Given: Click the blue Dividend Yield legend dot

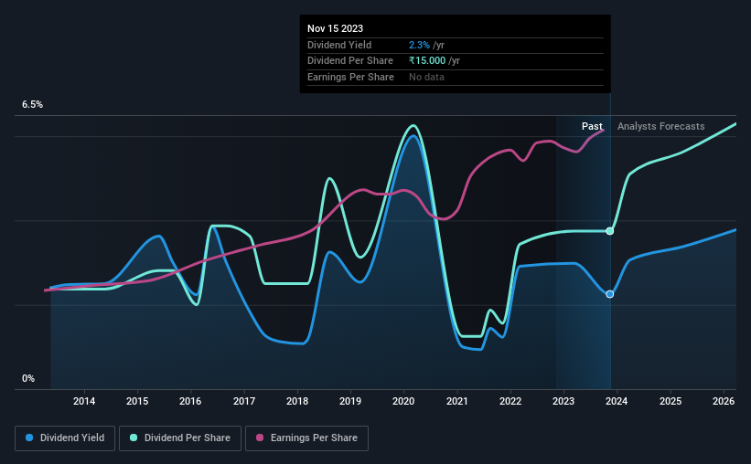Looking at the screenshot, I should click(29, 438).
